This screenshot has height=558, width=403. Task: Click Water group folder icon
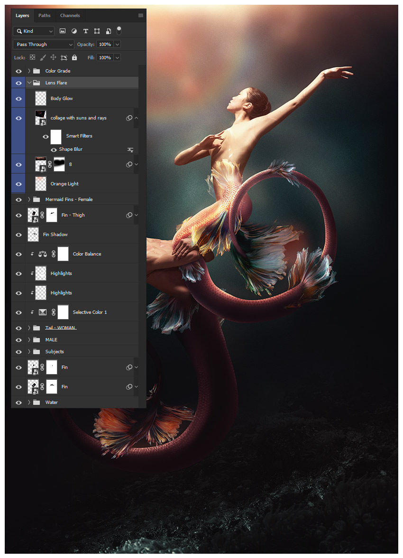tap(37, 402)
